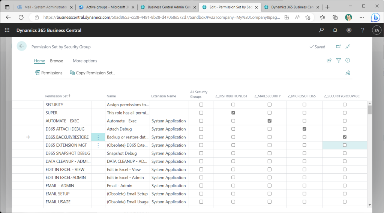Uncheck SUPER for Z_DISTRIBUTIONLIST
This screenshot has height=213, width=384.
pyautogui.click(x=233, y=113)
